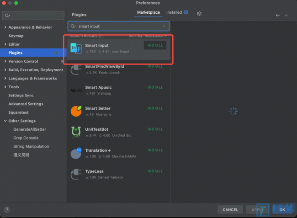
Task: Click the TypeLess plug icon
Action: [x=76, y=174]
